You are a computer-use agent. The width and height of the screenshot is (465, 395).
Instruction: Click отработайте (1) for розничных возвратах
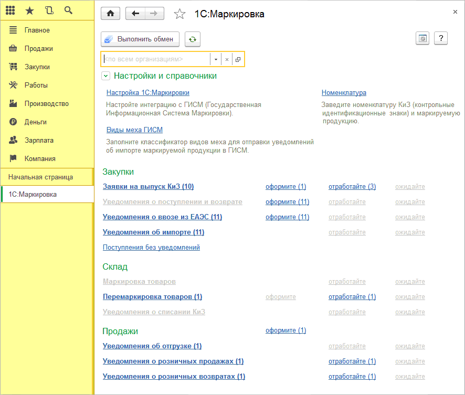tap(352, 377)
